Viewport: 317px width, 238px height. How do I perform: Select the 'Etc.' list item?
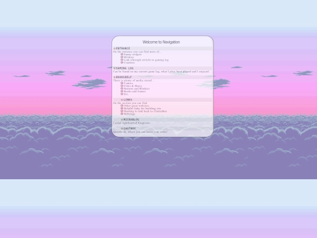126,94
